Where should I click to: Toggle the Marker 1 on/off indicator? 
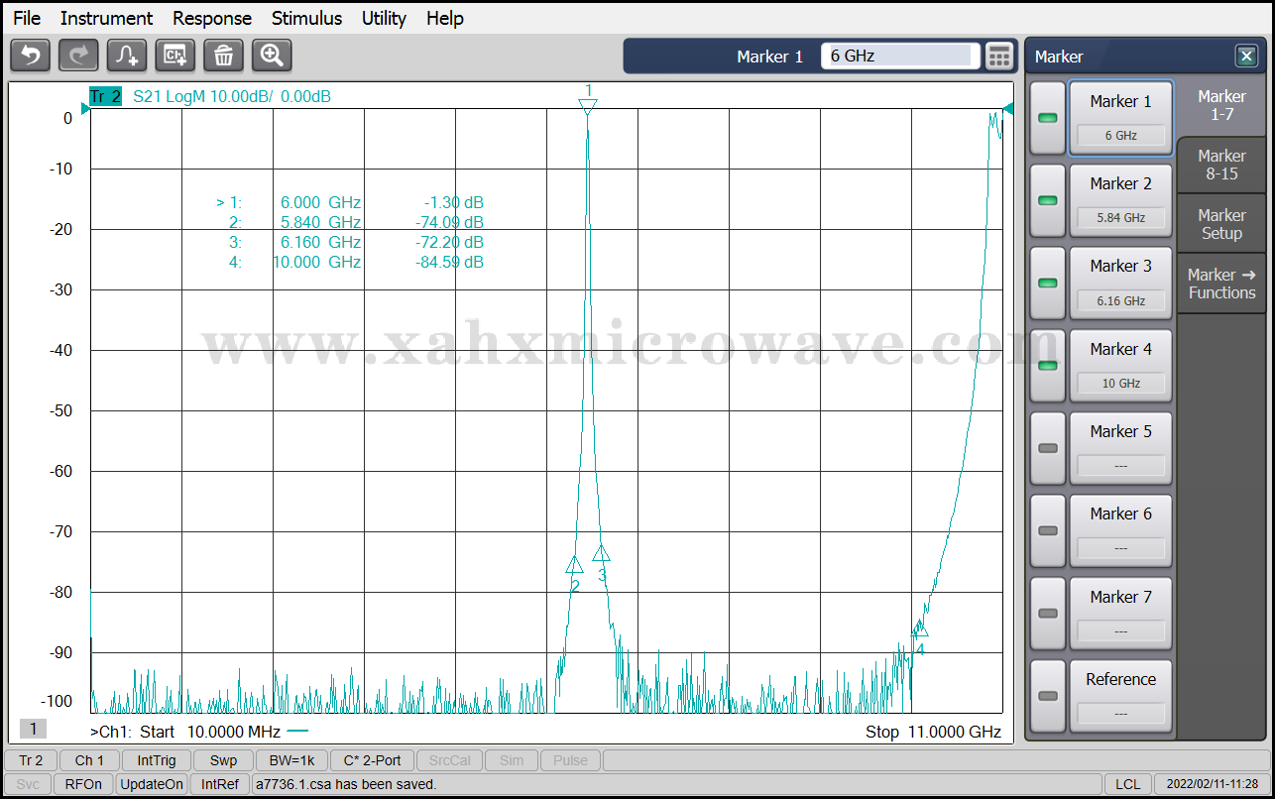tap(1047, 118)
